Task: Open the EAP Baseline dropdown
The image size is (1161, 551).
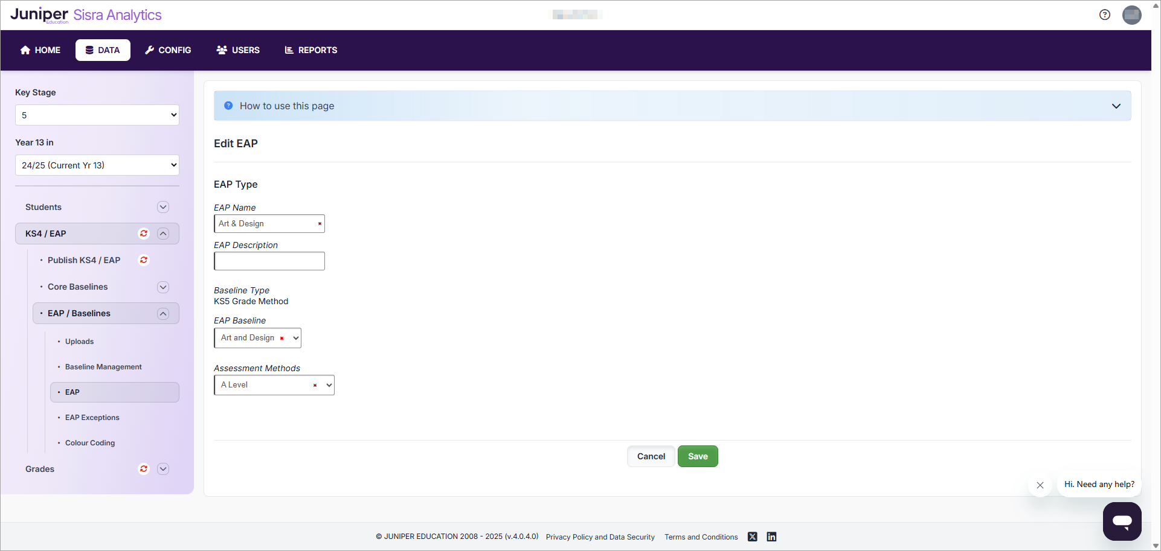Action: (257, 338)
